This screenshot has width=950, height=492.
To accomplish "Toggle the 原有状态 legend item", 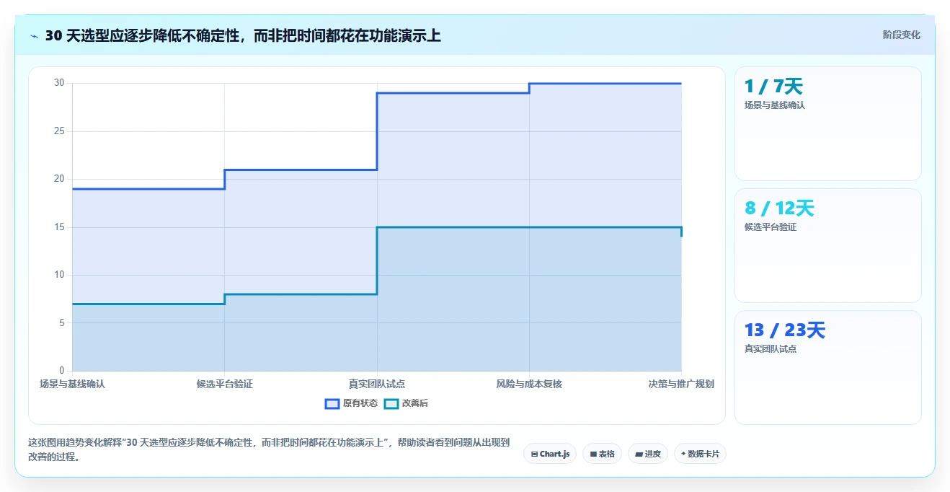I will [351, 403].
